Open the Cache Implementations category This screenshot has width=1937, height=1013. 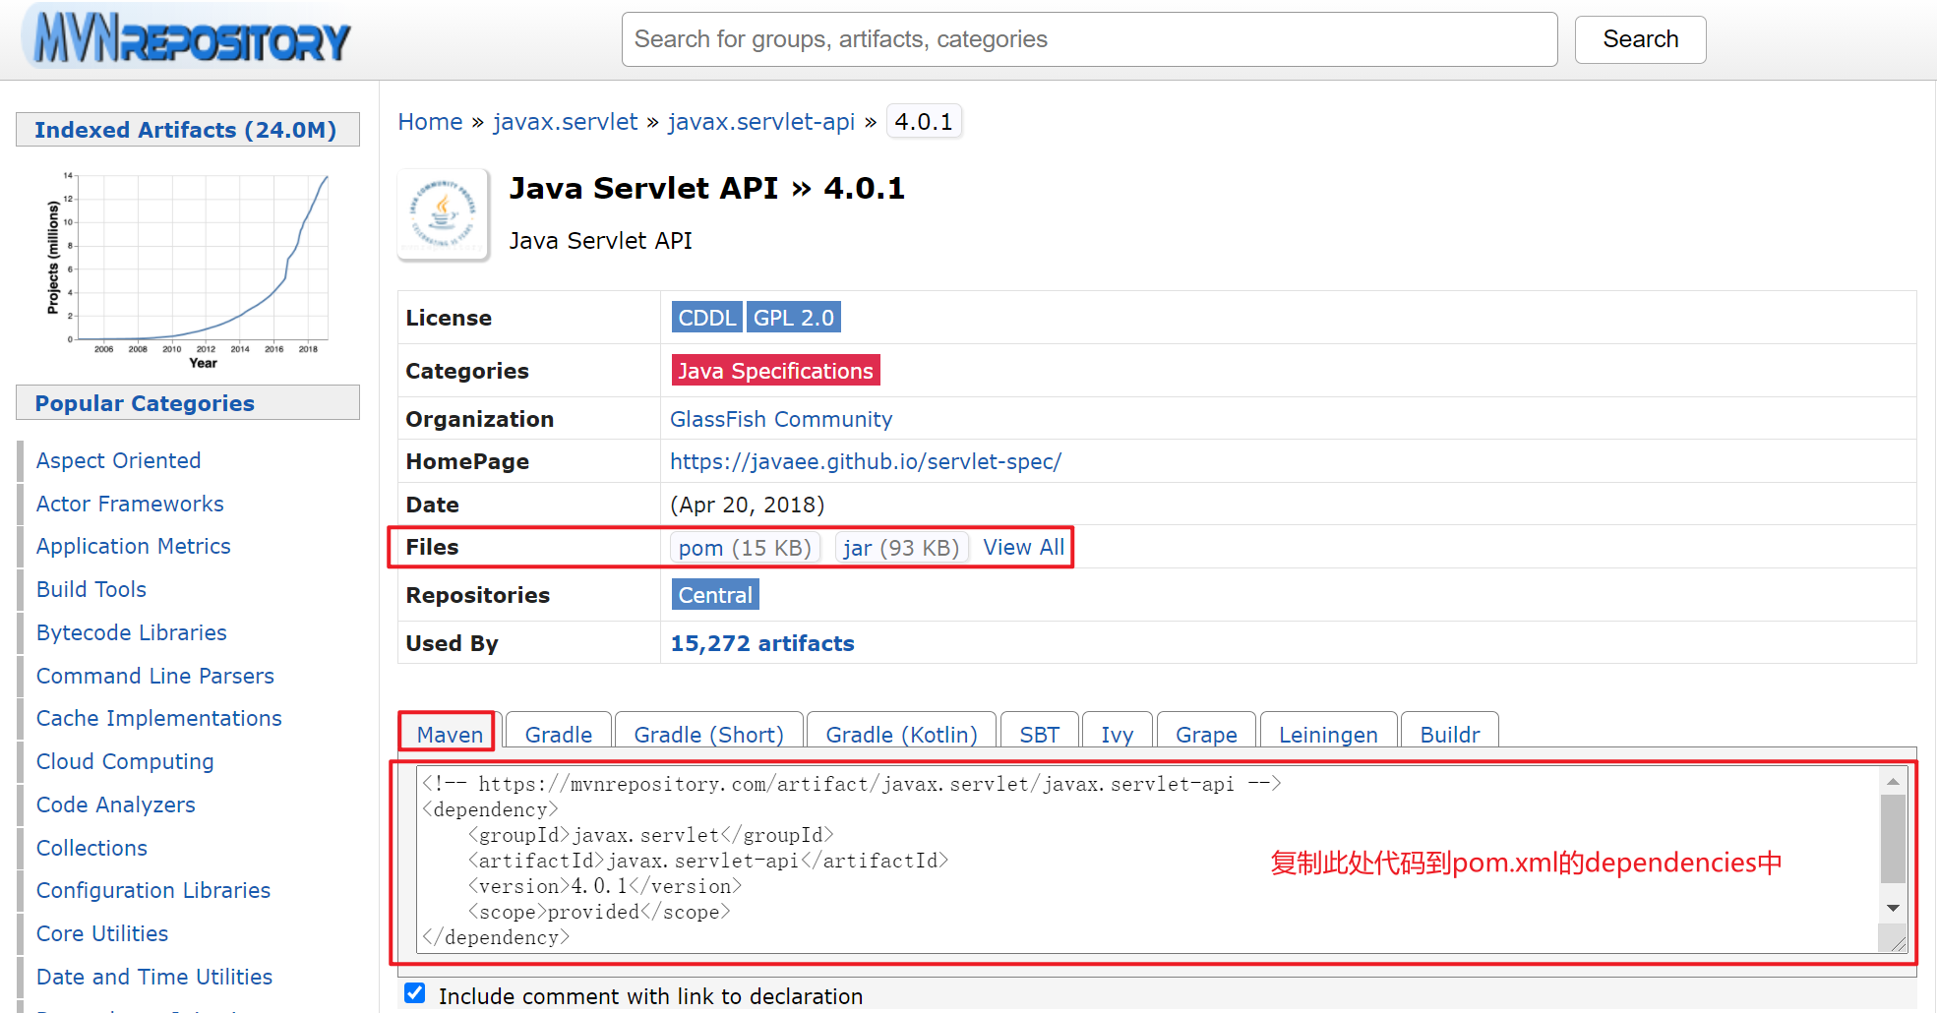coord(159,719)
